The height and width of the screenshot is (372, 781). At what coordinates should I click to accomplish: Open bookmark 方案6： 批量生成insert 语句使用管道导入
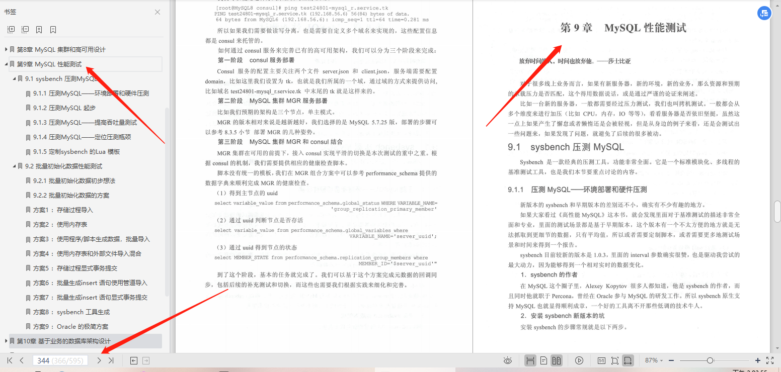tap(91, 283)
